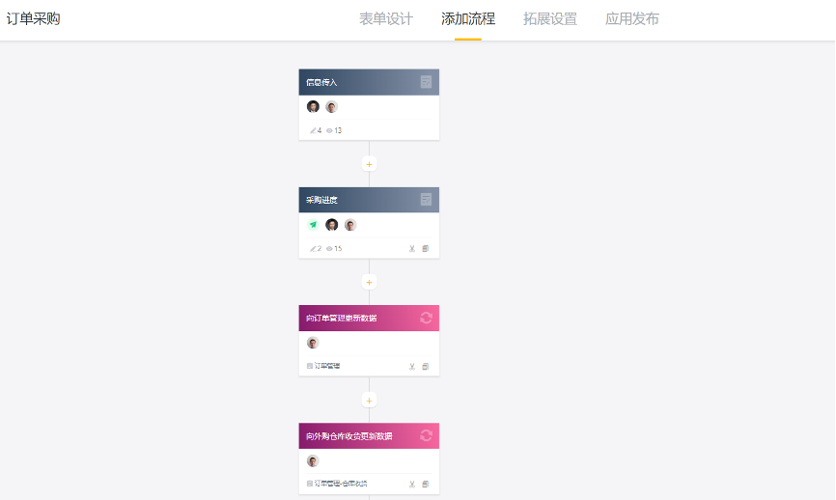Click light avatar in 采购进度 node

[350, 225]
